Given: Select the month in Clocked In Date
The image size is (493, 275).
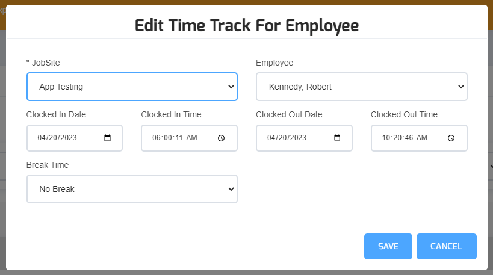Looking at the screenshot, I should click(x=42, y=138).
